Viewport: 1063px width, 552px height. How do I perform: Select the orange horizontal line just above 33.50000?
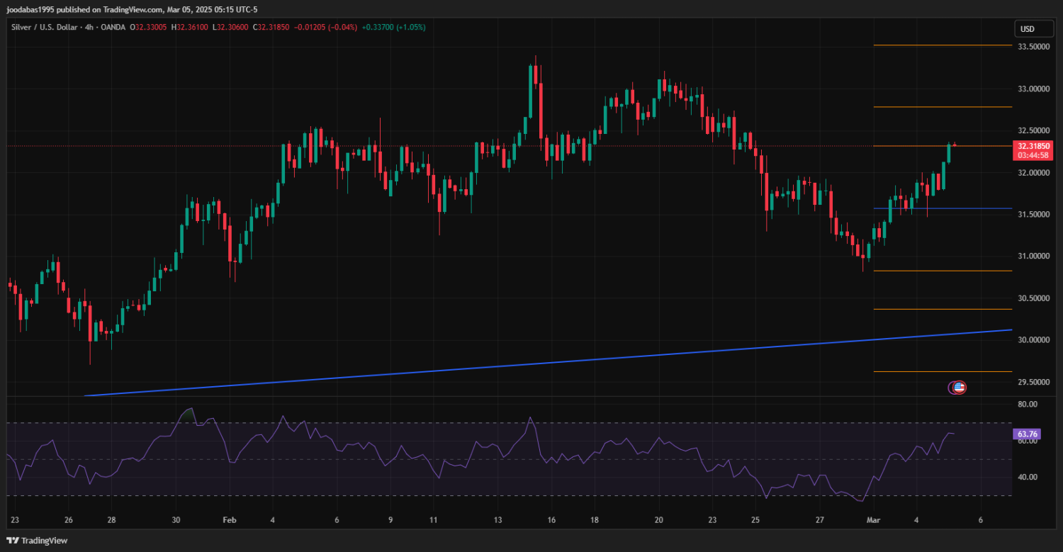pos(943,45)
